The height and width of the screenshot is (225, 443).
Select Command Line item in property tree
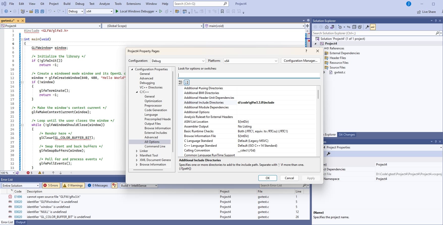point(155,146)
